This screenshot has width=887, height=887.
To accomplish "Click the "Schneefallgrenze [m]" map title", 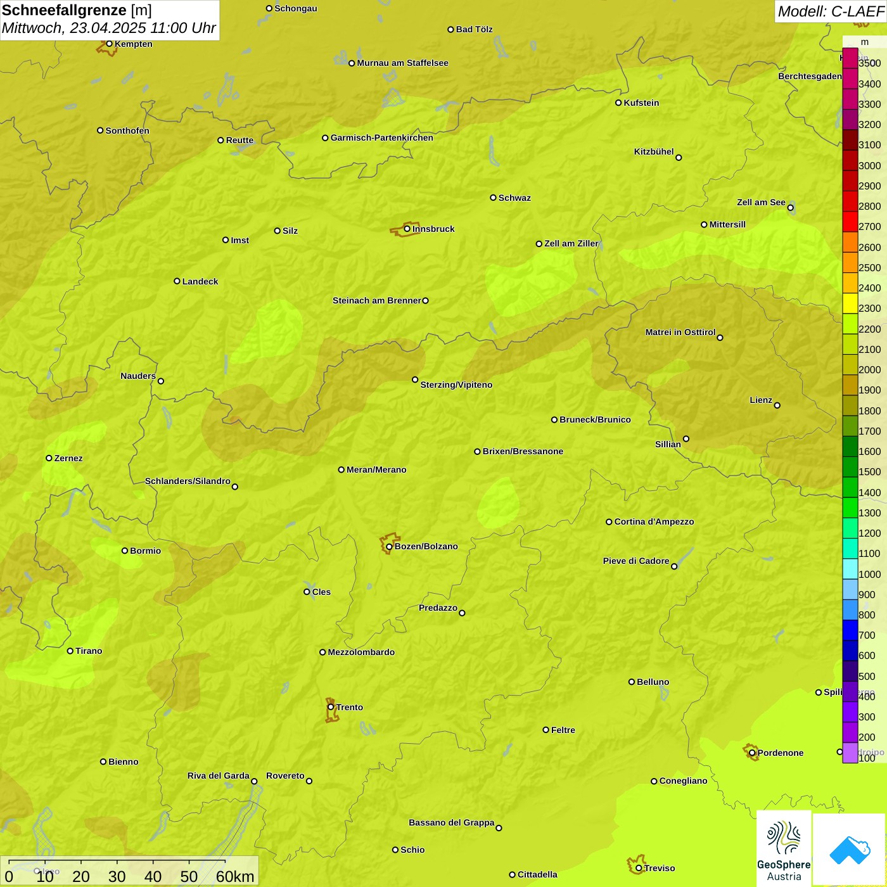I will click(77, 10).
